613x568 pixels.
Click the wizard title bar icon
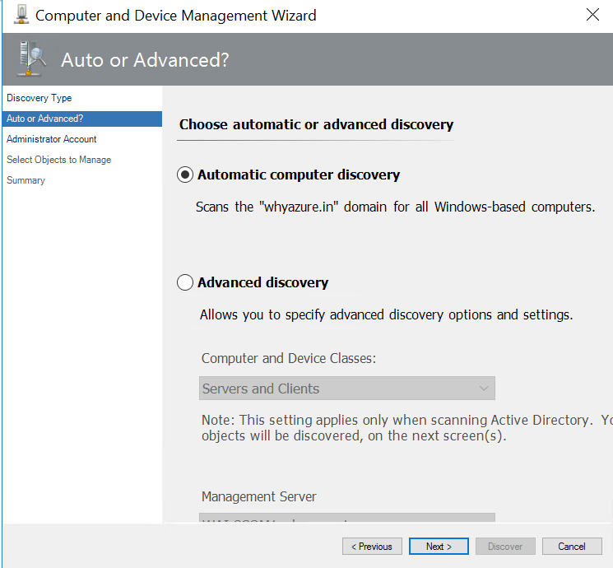click(x=21, y=15)
